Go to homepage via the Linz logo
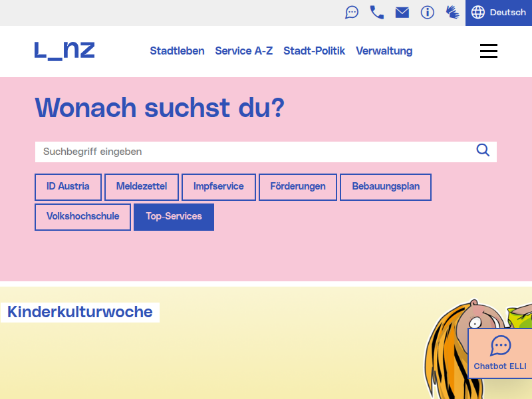Screen dimensions: 532x399 65,51
